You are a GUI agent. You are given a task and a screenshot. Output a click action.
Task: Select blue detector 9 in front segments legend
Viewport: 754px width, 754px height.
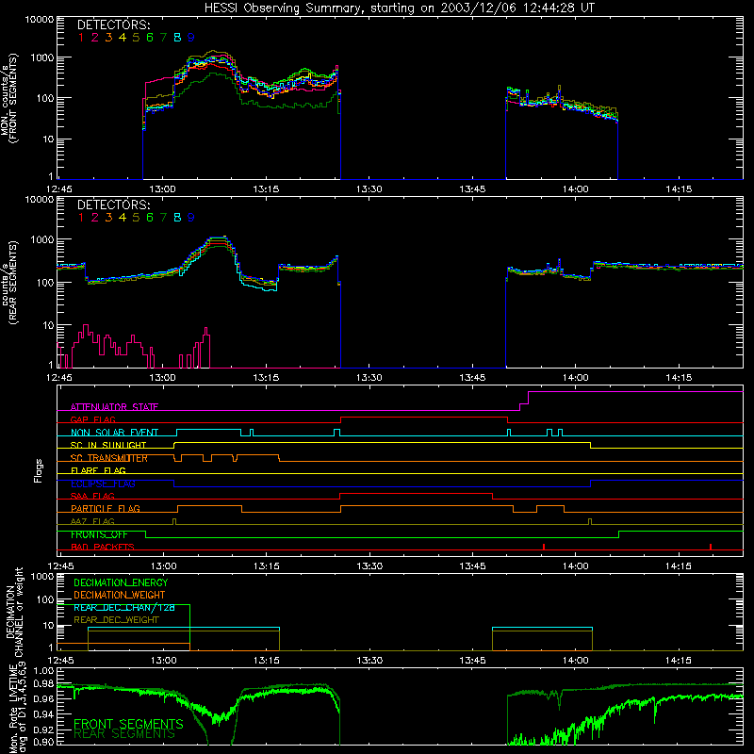point(191,37)
